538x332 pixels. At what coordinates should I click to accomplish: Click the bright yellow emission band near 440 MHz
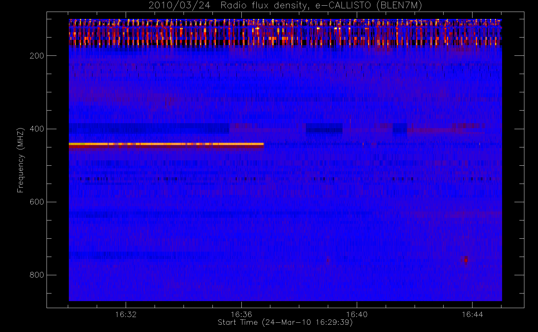point(166,144)
